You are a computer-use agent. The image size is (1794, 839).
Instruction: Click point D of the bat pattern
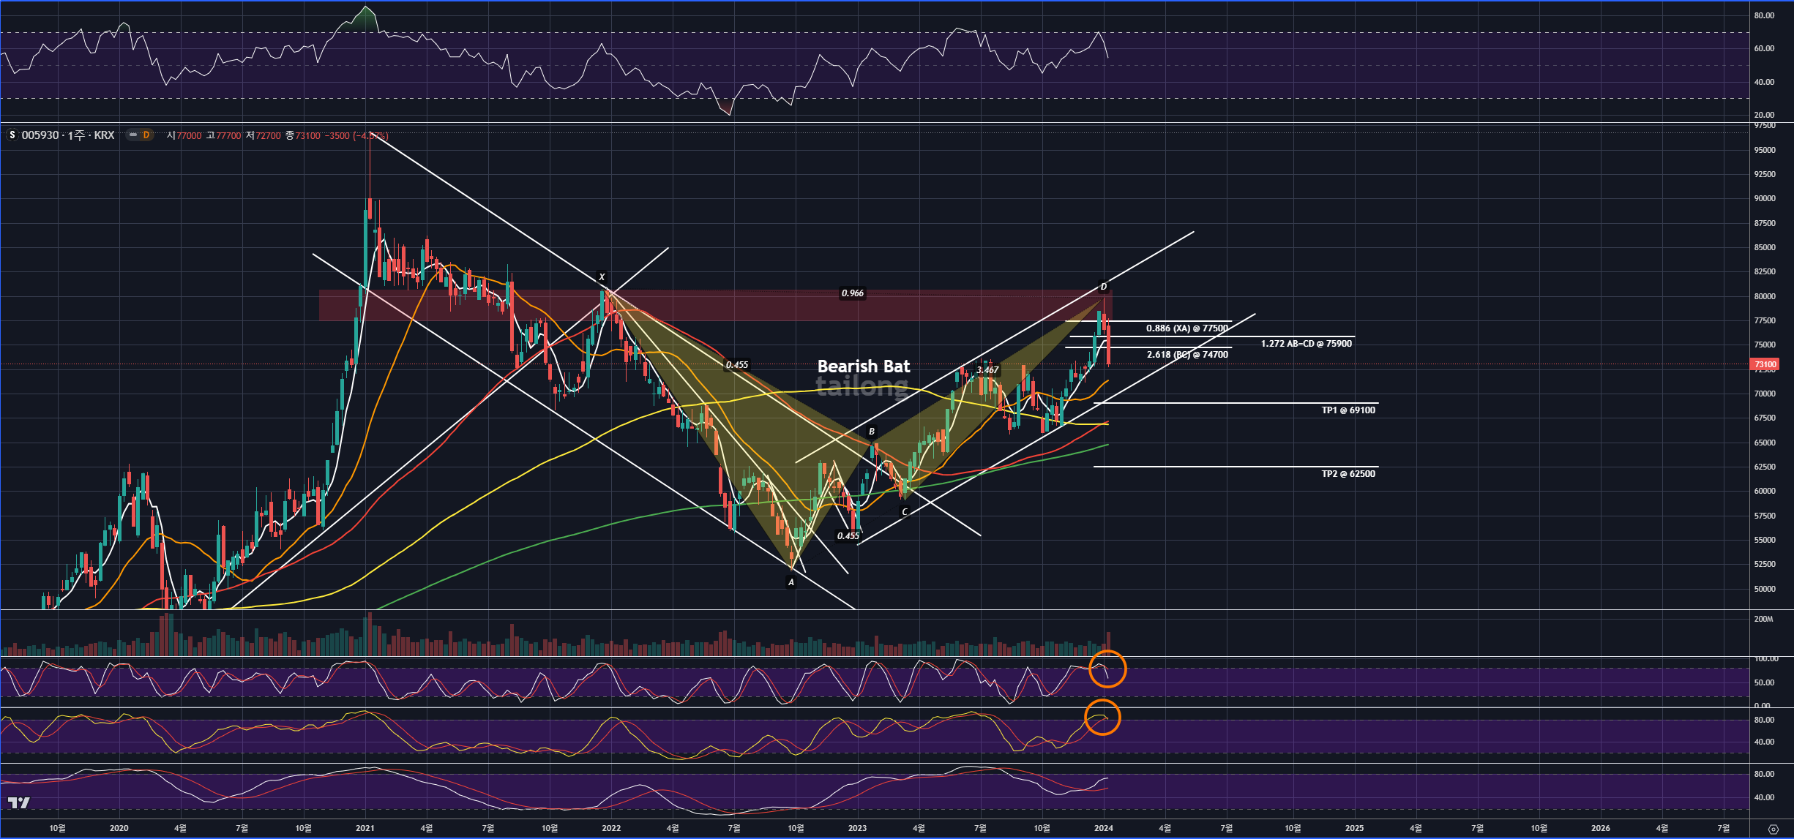click(1103, 287)
